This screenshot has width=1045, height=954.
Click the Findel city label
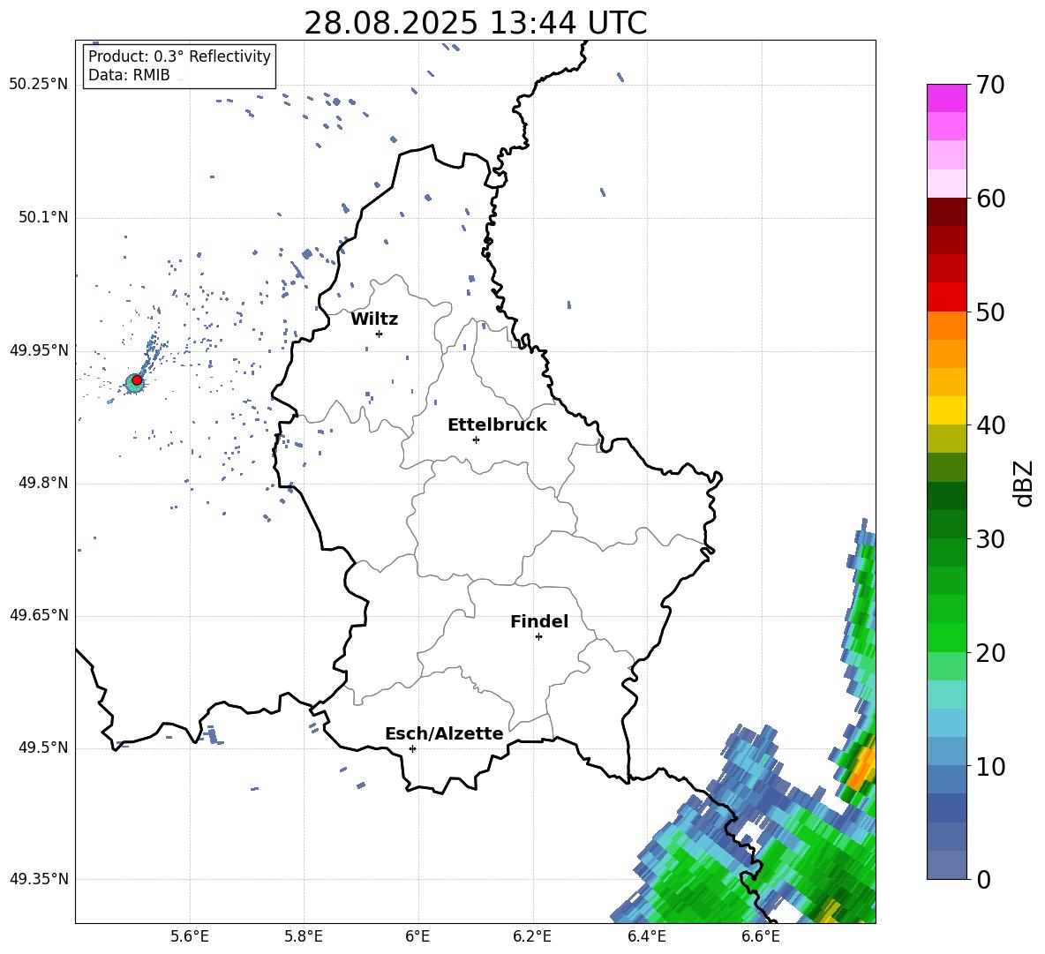coord(539,621)
